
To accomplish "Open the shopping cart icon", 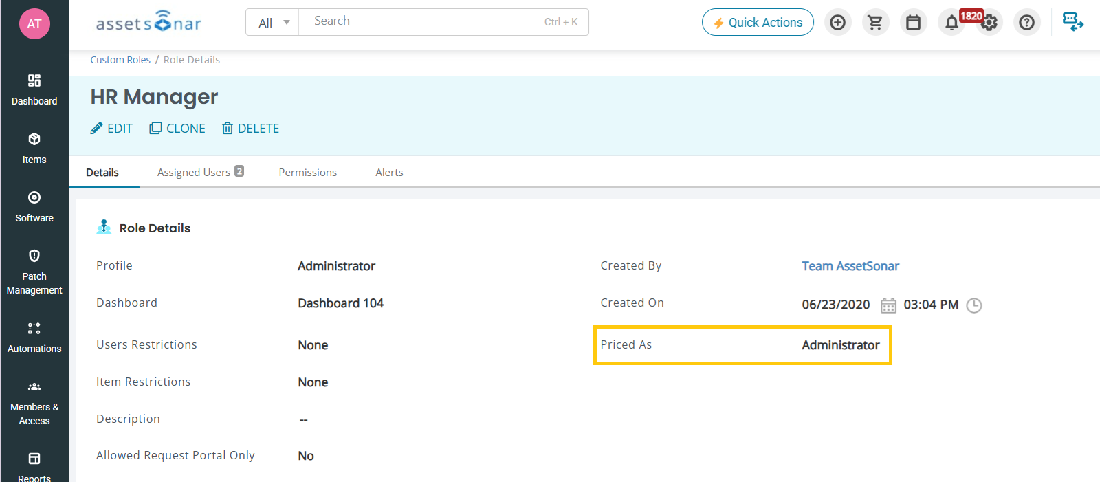I will (x=875, y=23).
